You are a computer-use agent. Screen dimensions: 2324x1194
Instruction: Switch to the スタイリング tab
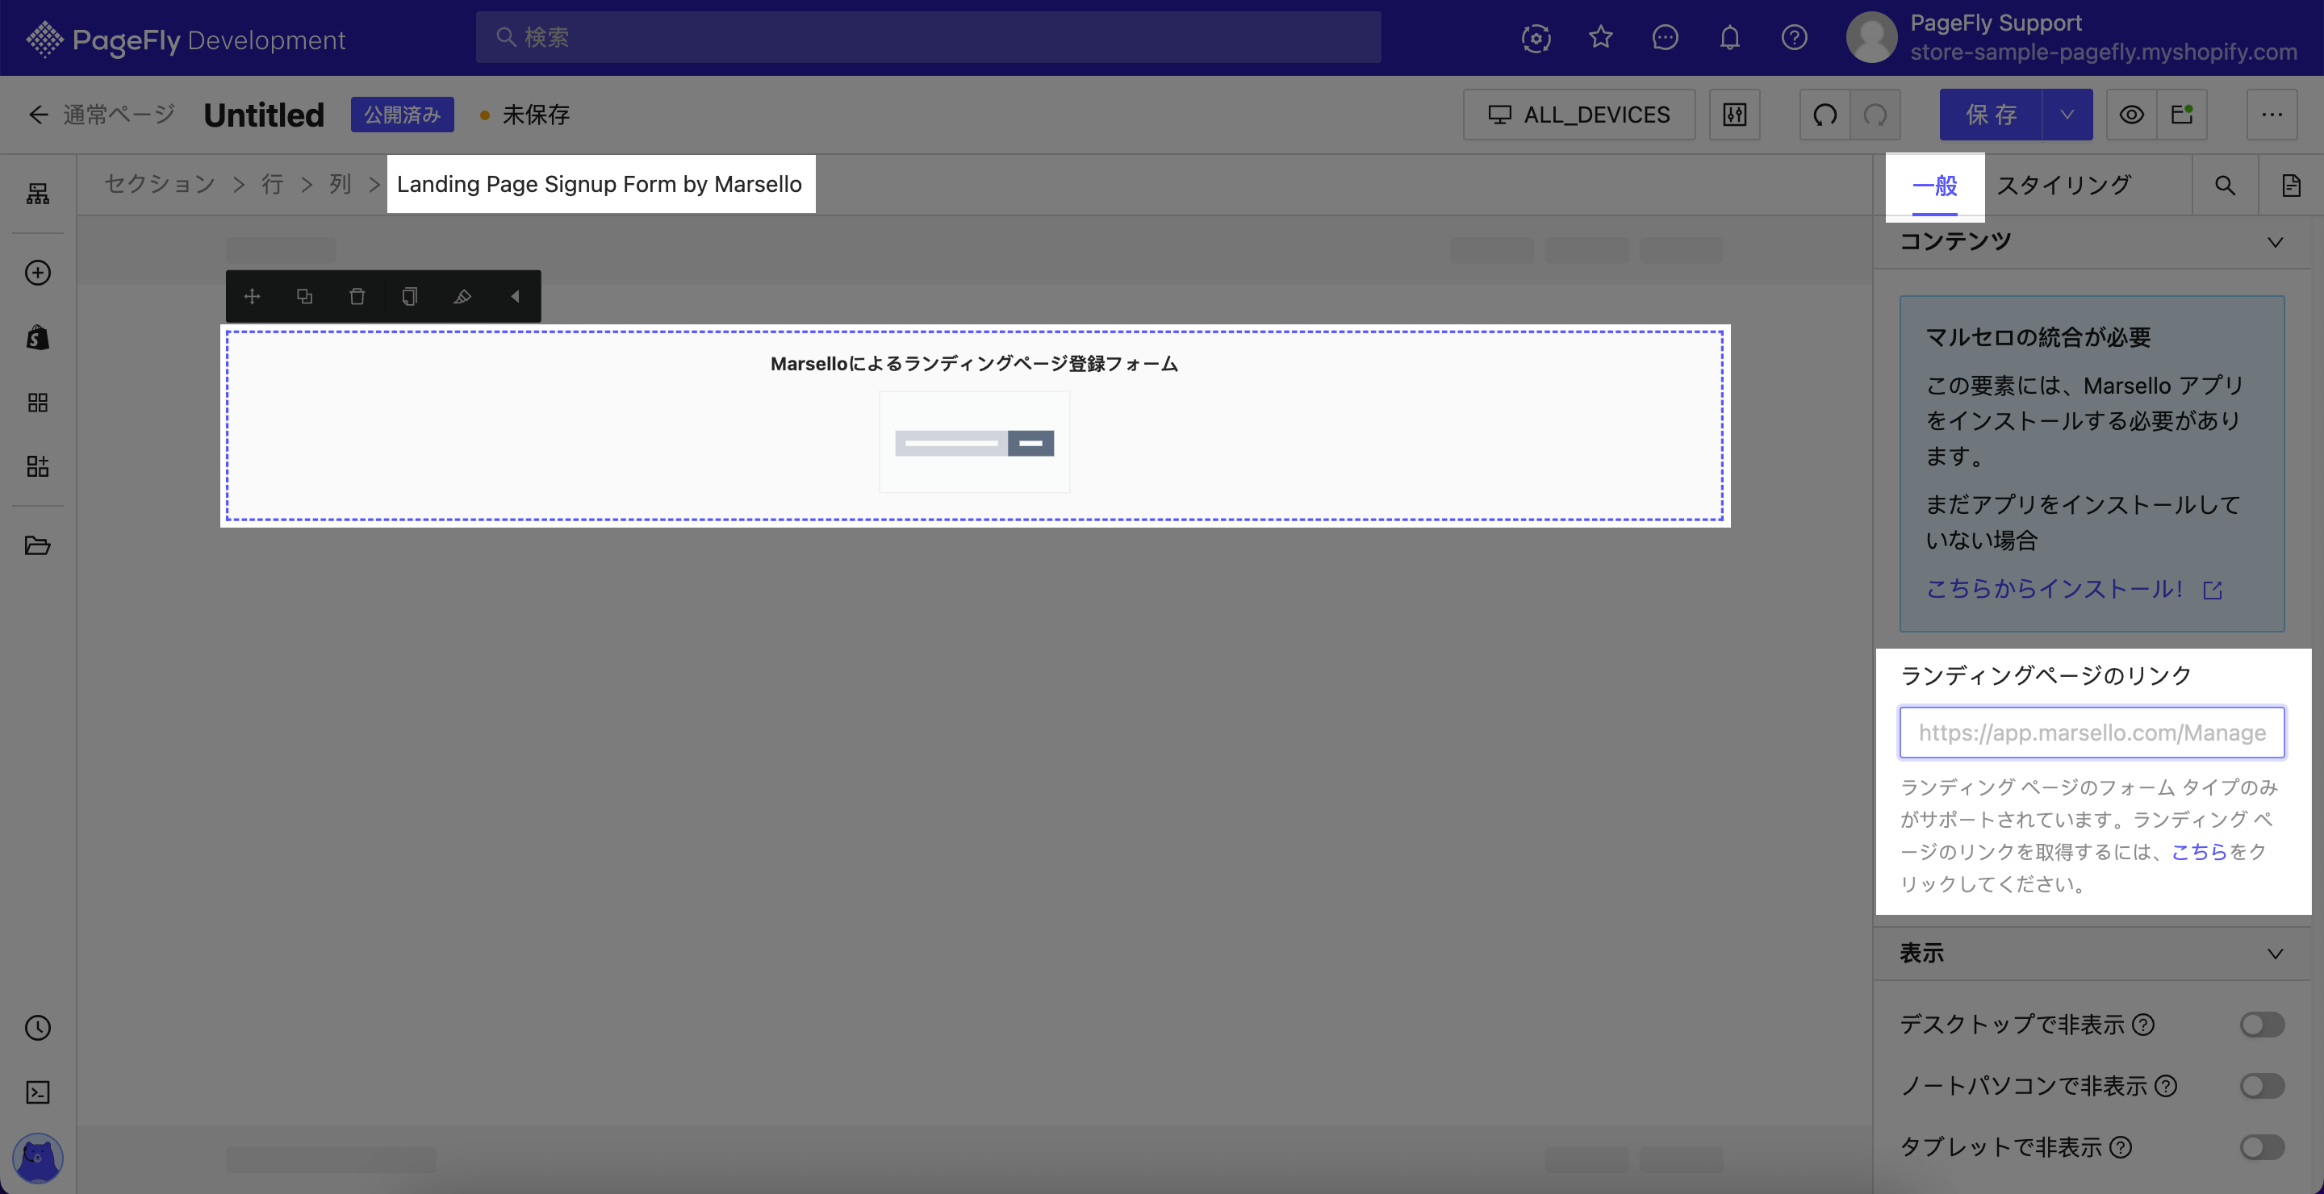point(2063,185)
